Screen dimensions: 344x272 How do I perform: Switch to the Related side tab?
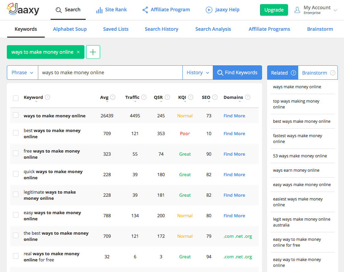[x=283, y=73]
